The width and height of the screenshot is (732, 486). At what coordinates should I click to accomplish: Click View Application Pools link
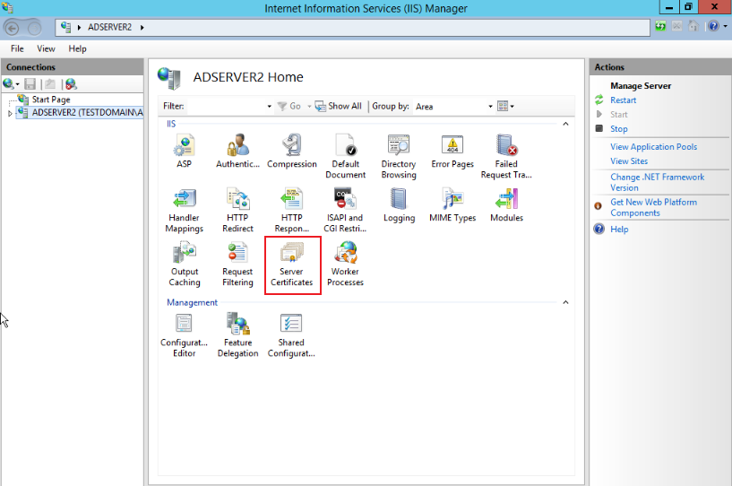coord(653,147)
